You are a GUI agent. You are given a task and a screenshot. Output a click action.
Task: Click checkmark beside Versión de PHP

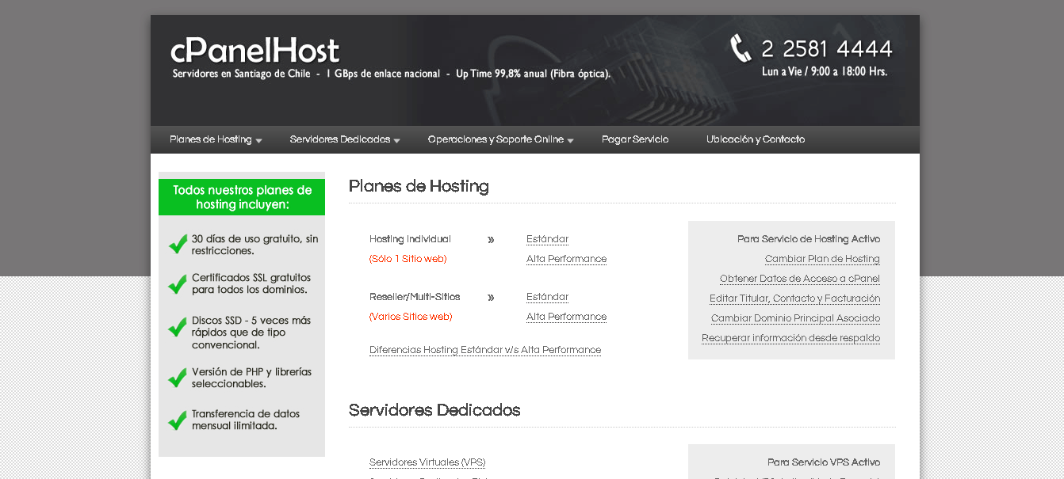click(x=178, y=378)
